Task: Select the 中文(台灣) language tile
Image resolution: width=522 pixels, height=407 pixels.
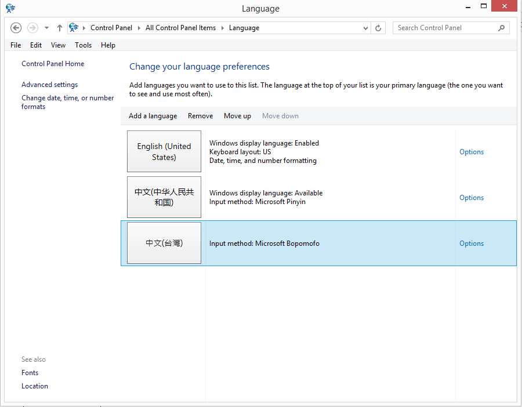Action: 164,243
